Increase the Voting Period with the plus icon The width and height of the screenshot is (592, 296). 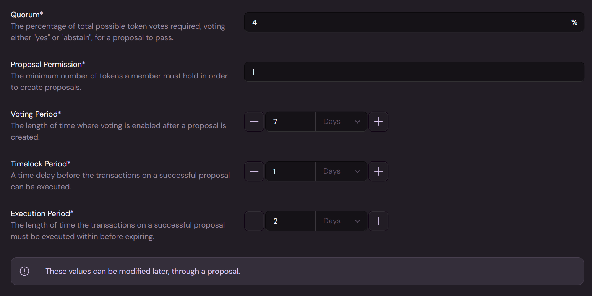[x=378, y=122]
